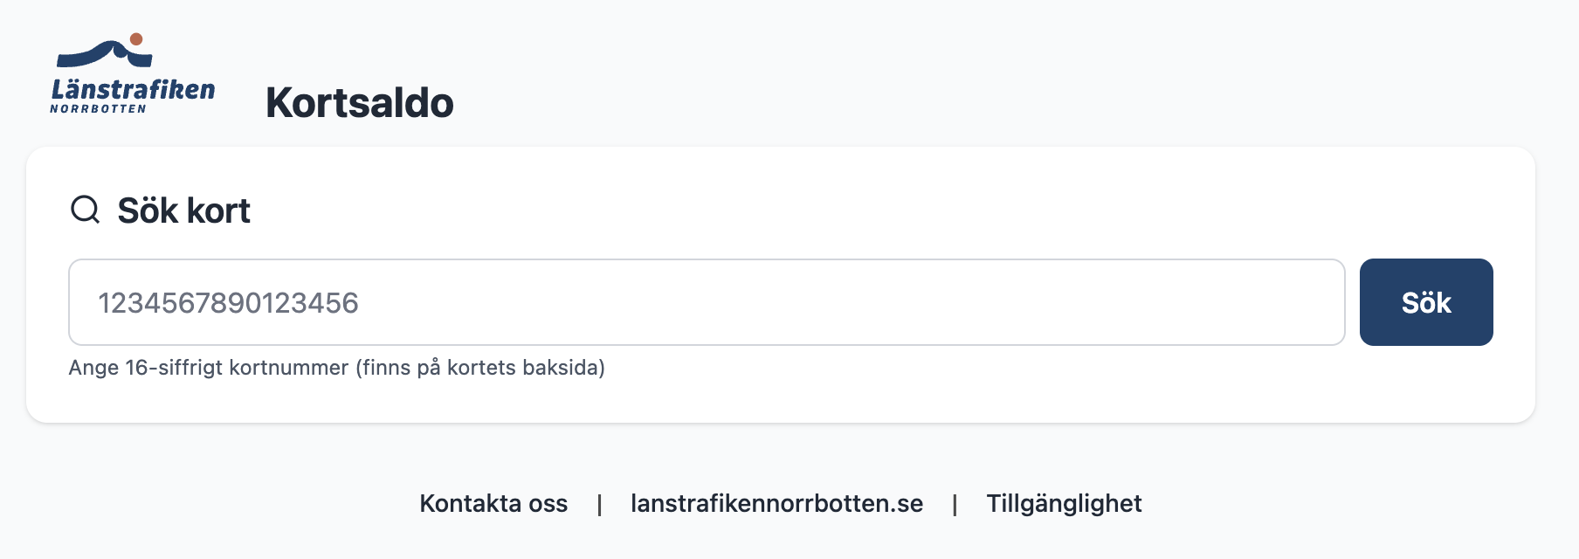
Task: Click the separator before Tillgänglighet
Action: [955, 504]
